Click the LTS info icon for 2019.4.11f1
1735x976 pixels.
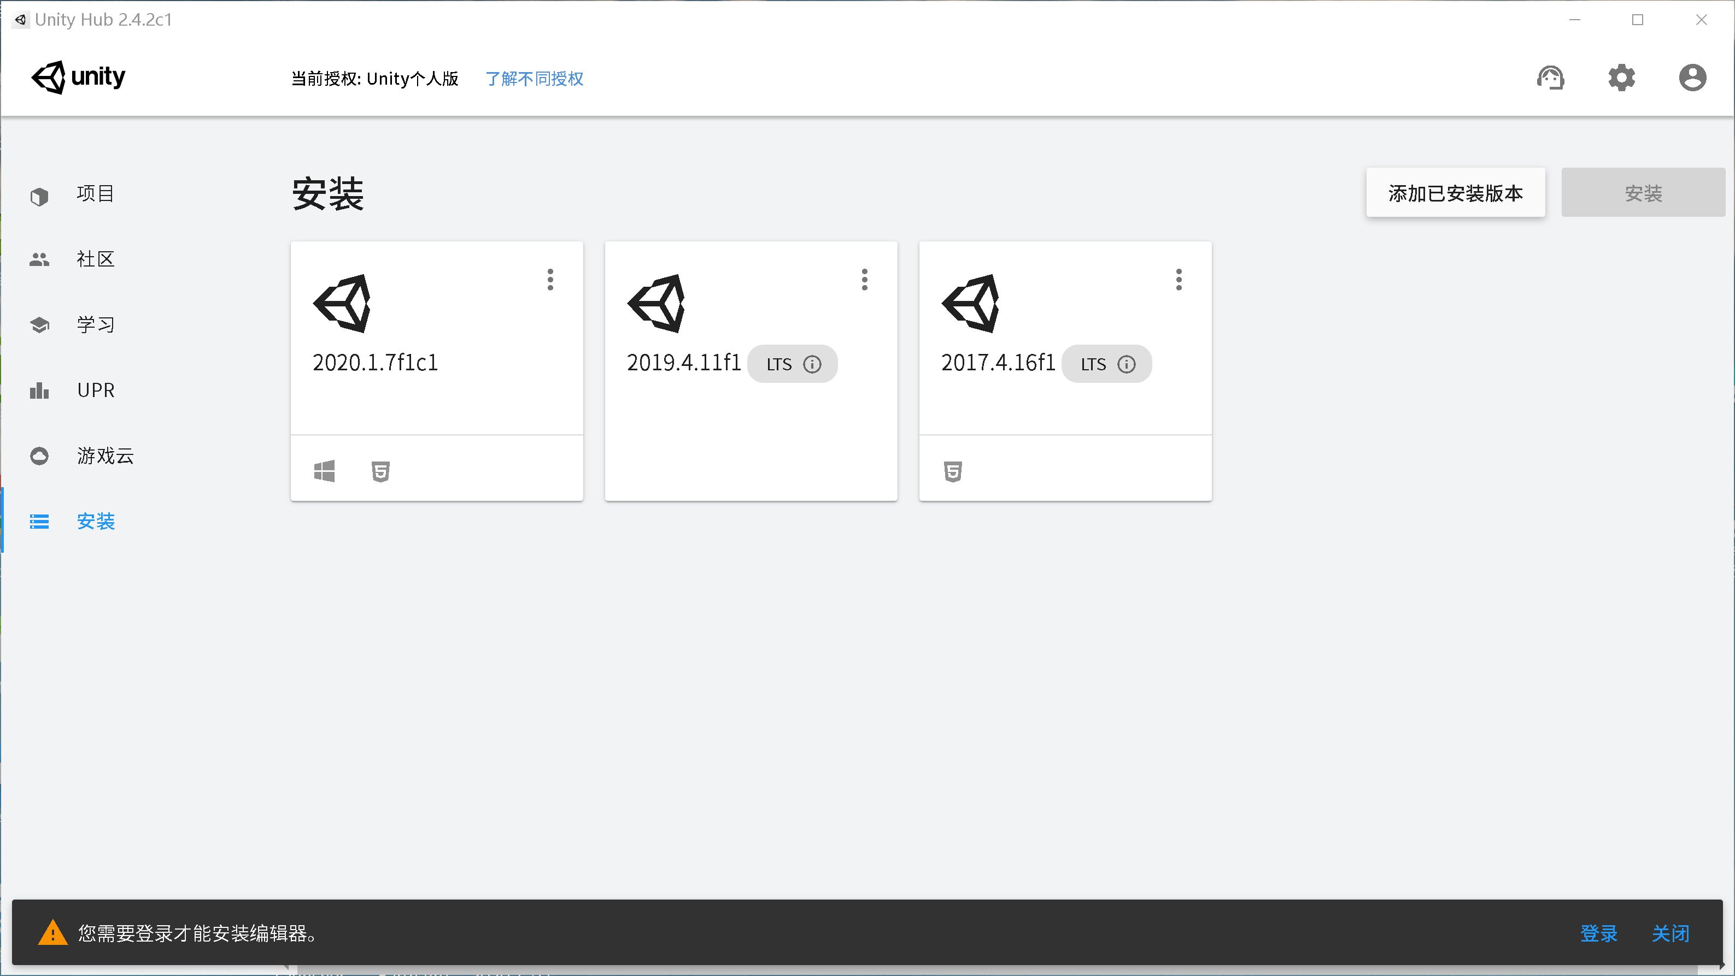(x=812, y=364)
